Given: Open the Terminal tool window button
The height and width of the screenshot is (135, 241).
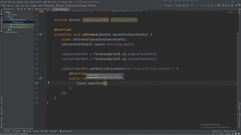Looking at the screenshot, I should click(27, 131).
